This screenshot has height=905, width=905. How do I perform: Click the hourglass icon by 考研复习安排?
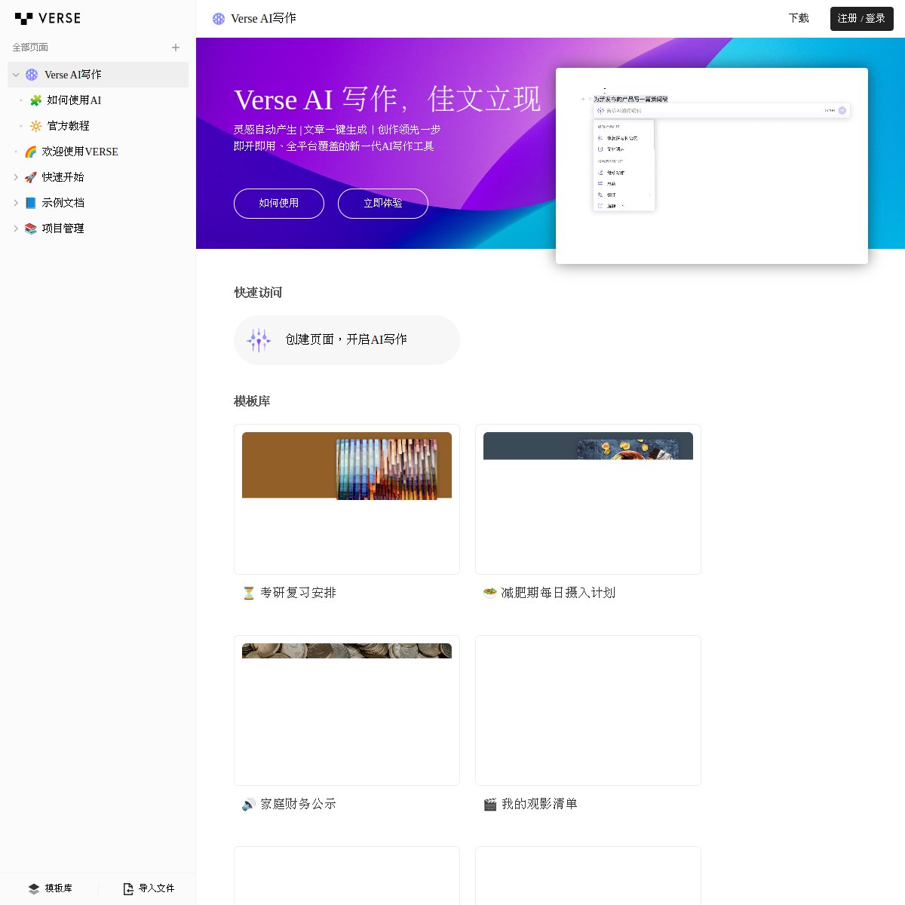[x=249, y=594]
